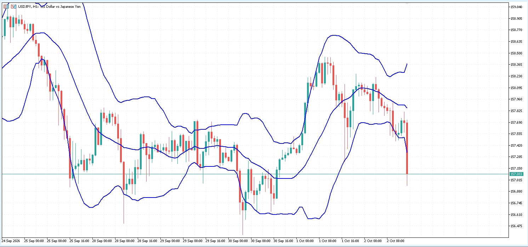Image resolution: width=528 pixels, height=247 pixels.
Task: Click the 158.230 price scale label
Action: pos(516,76)
